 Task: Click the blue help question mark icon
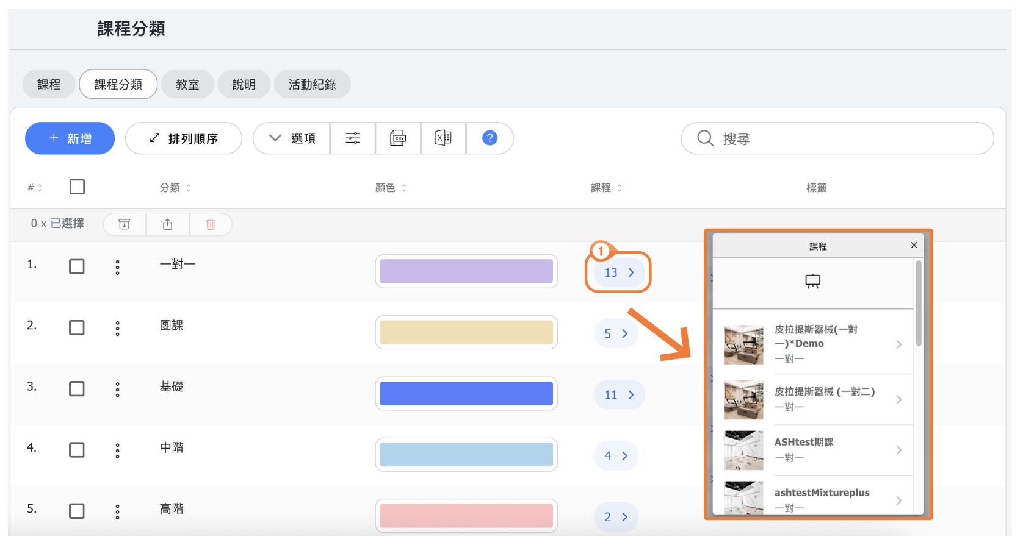[x=490, y=138]
